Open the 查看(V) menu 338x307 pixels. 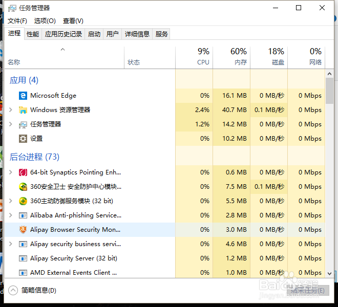(73, 21)
